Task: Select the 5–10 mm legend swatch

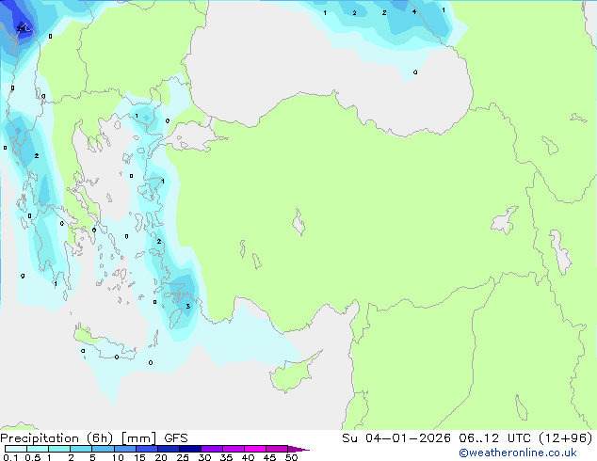Action: pyautogui.click(x=103, y=449)
